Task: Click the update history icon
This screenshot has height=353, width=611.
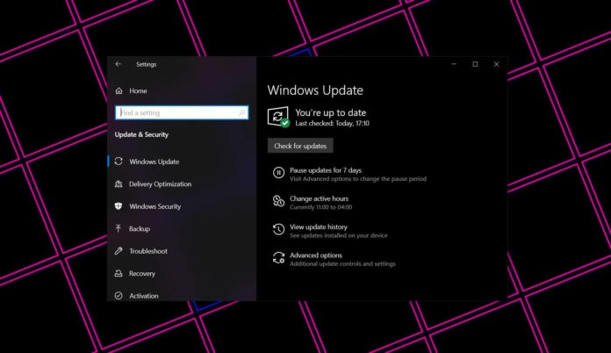Action: pyautogui.click(x=278, y=230)
